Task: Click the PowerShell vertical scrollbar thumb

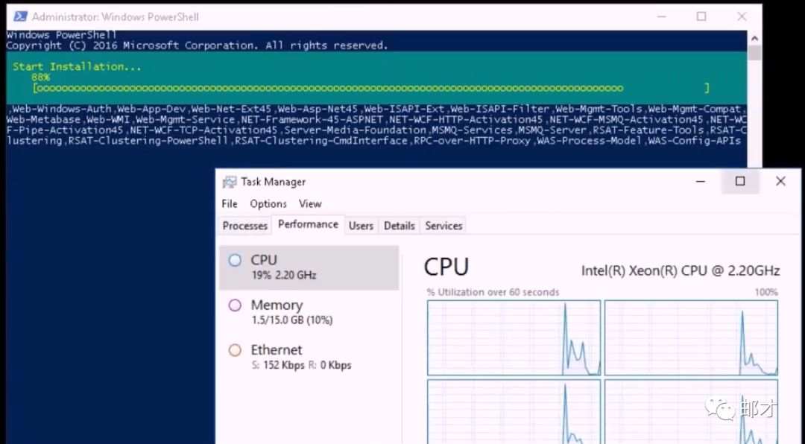Action: pyautogui.click(x=754, y=53)
